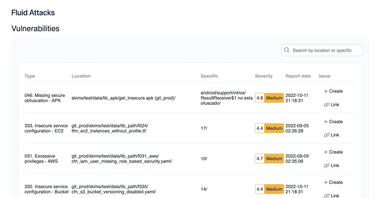Viewport: 378px width, 198px height.
Task: Click '333. Insecure service configuration - EC2'
Action: point(46,128)
